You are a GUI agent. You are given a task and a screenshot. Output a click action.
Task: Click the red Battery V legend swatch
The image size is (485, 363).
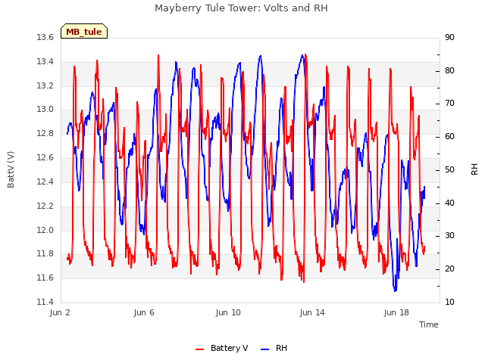[200, 349]
